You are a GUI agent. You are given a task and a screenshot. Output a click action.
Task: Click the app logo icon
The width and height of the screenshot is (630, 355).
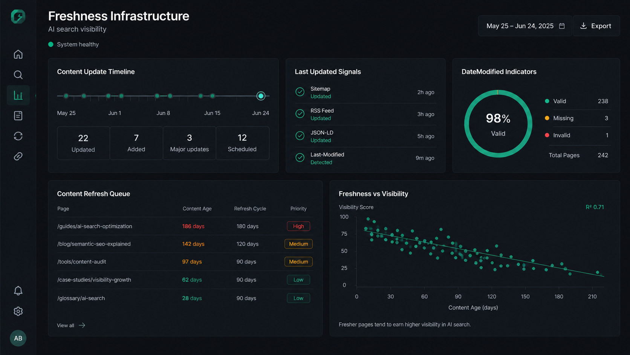[x=18, y=17]
